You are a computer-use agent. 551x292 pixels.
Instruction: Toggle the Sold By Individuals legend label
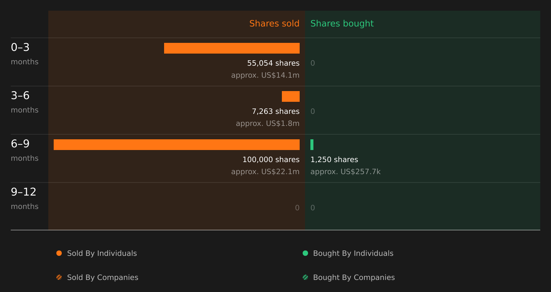[x=102, y=253]
